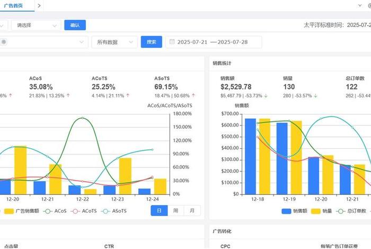Click the 销量 130 value
The width and height of the screenshot is (371, 249).
[x=289, y=87]
